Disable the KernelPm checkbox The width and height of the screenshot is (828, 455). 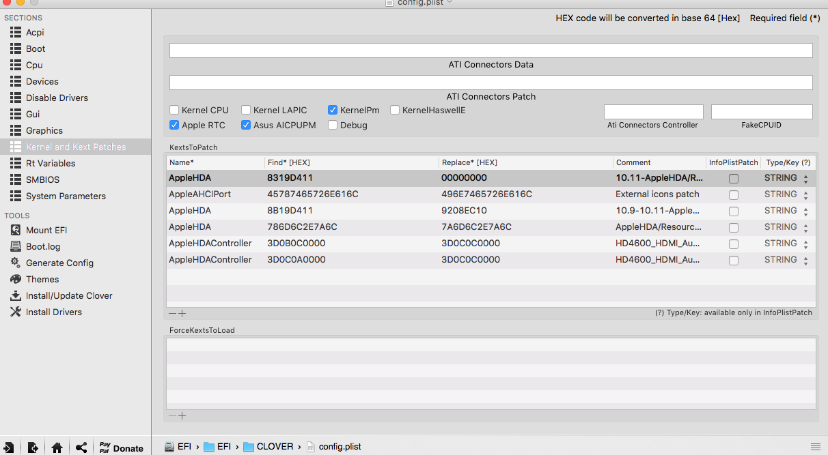click(333, 110)
